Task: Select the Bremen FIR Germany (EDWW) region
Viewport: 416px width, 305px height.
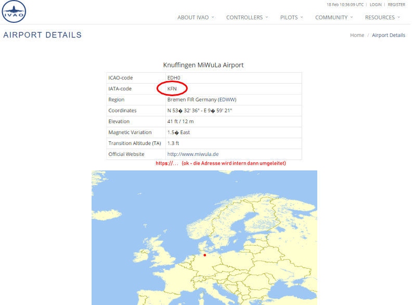Action: [x=202, y=100]
